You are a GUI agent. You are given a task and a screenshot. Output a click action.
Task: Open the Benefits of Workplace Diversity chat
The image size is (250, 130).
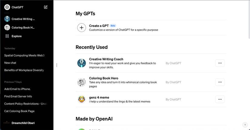(24, 70)
